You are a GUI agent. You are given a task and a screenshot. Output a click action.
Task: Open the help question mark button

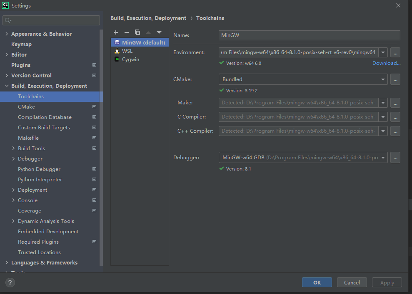(10, 282)
